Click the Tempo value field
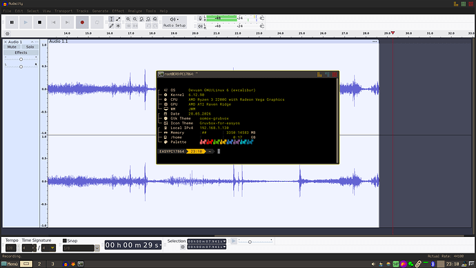The height and width of the screenshot is (268, 476). coord(10,248)
